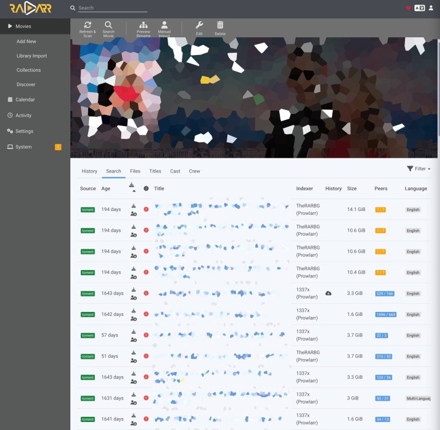
Task: Click the Radarr logo
Action: [x=30, y=8]
